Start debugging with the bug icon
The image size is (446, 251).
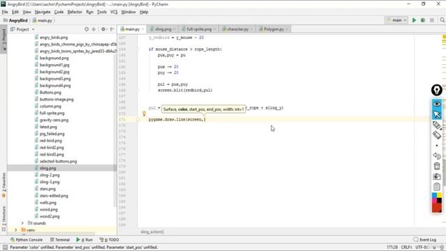click(x=423, y=20)
